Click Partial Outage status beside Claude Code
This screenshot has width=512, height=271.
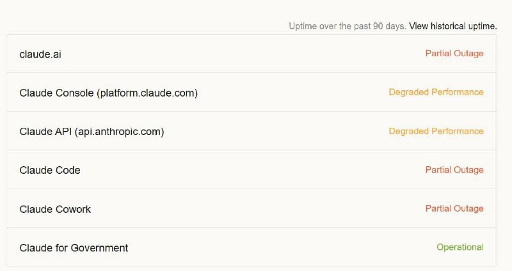pyautogui.click(x=454, y=170)
